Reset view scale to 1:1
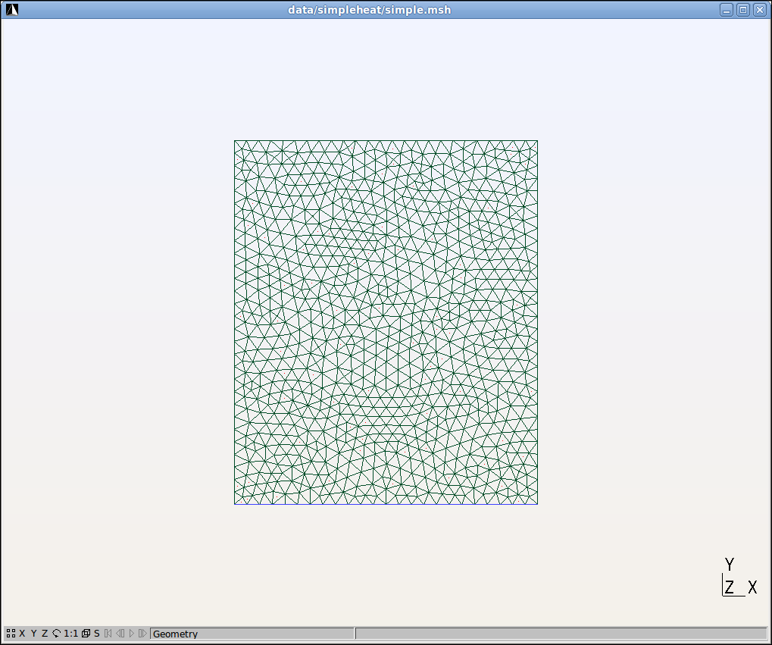Image resolution: width=772 pixels, height=645 pixels. 71,634
